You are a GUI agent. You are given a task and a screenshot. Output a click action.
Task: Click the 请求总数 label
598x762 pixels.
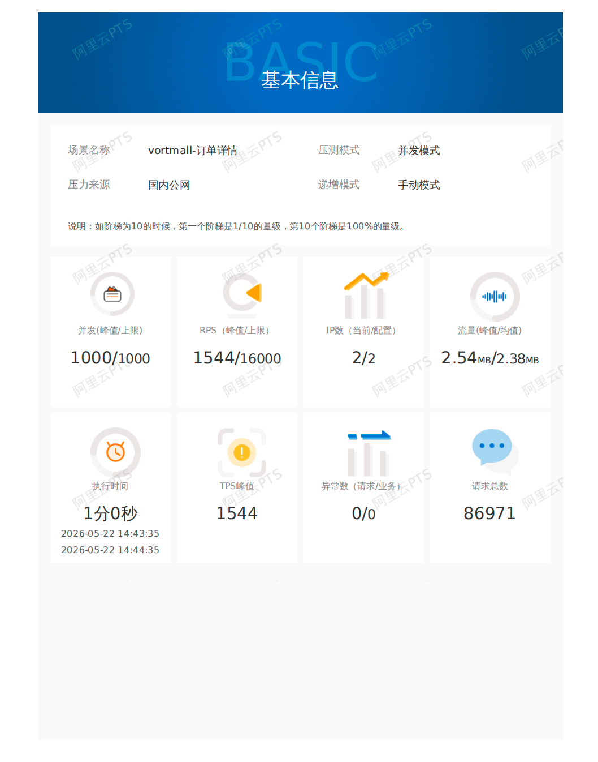tap(489, 486)
